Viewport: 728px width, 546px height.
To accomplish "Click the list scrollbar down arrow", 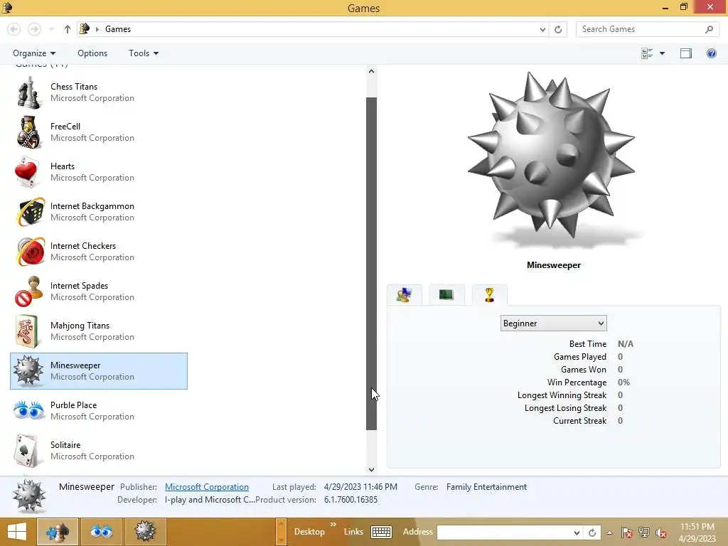I will pos(371,469).
